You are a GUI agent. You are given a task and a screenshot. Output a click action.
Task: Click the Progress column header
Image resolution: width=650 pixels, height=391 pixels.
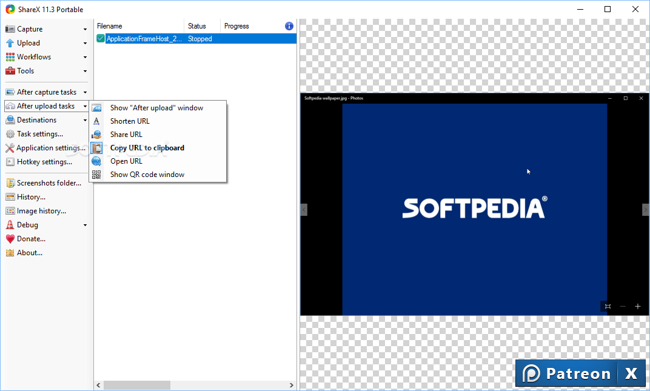tap(251, 26)
